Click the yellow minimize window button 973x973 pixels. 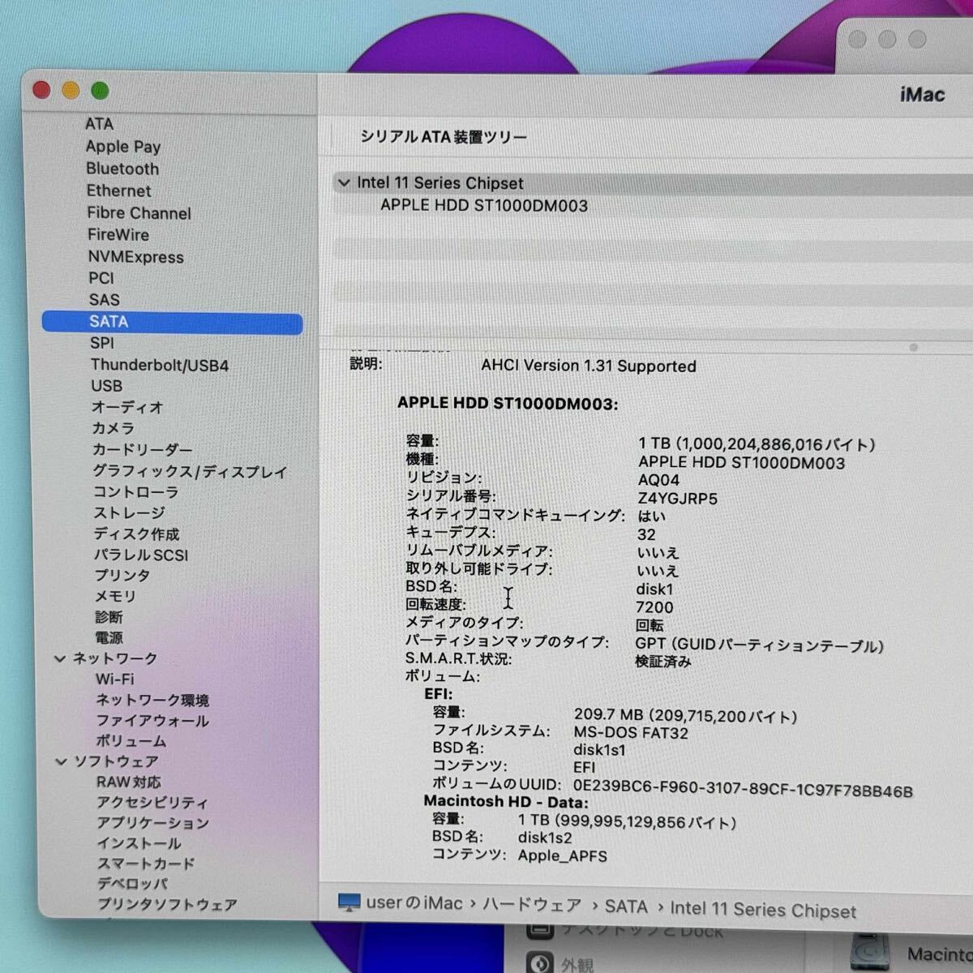point(71,90)
